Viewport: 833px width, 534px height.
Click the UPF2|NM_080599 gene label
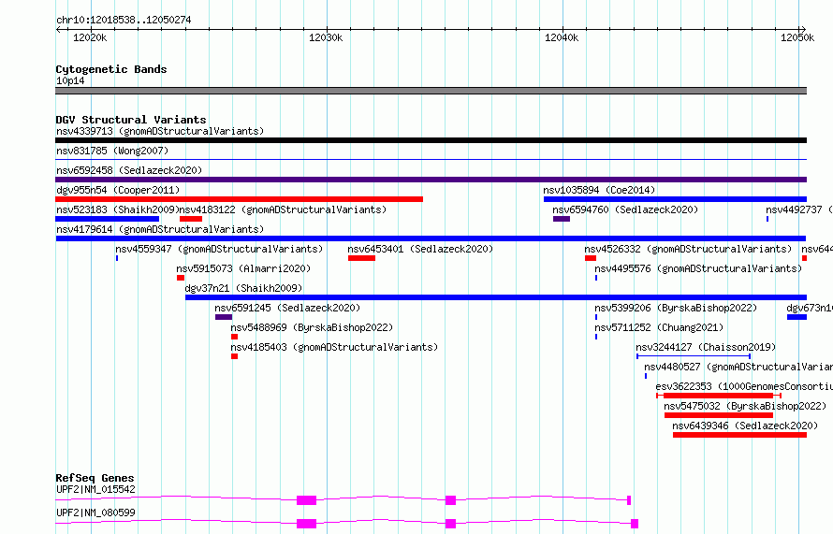[95, 512]
